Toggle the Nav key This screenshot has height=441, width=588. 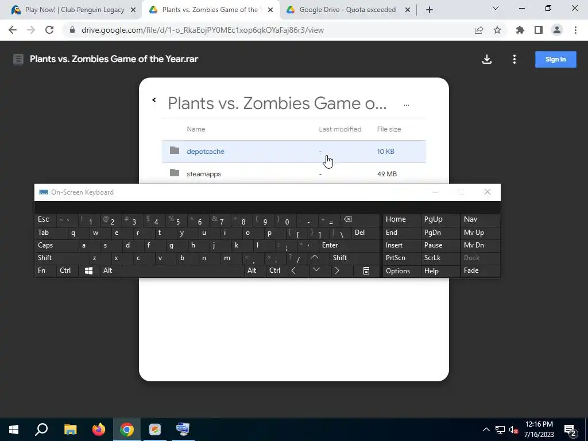(x=481, y=220)
